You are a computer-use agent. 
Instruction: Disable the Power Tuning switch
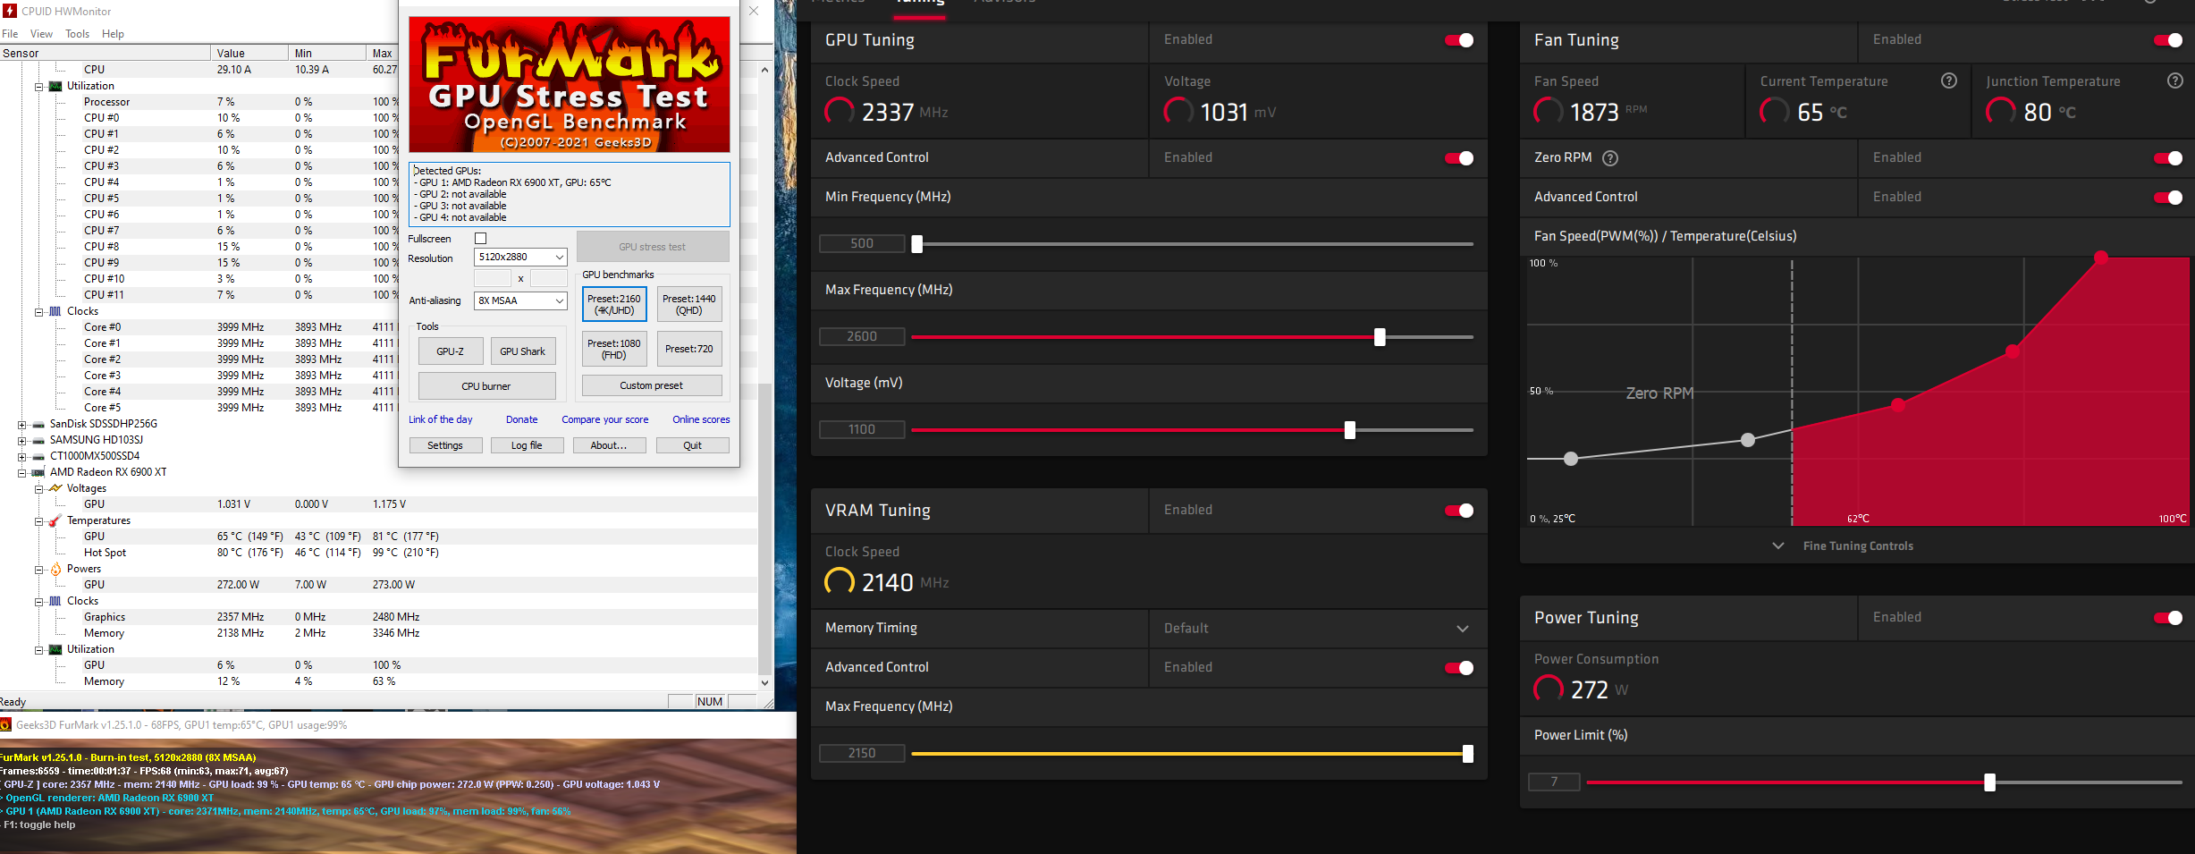[x=2168, y=618]
